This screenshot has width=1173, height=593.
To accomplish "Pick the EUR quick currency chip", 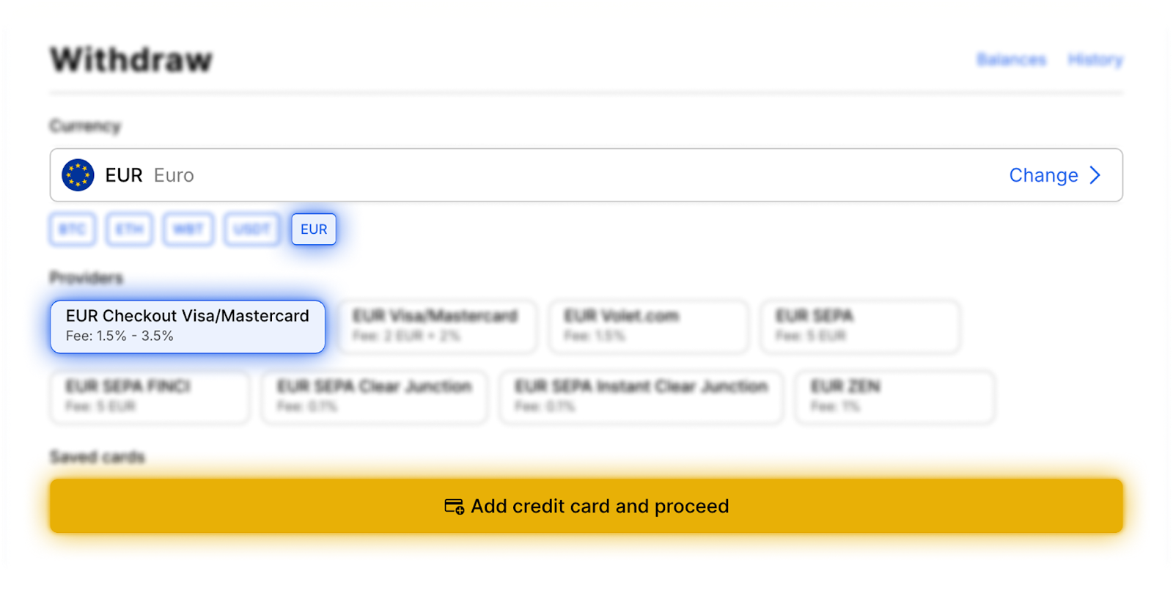I will pos(314,229).
